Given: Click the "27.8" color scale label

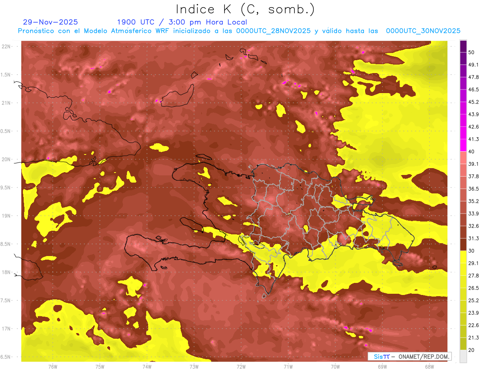Looking at the screenshot, I should [474, 276].
